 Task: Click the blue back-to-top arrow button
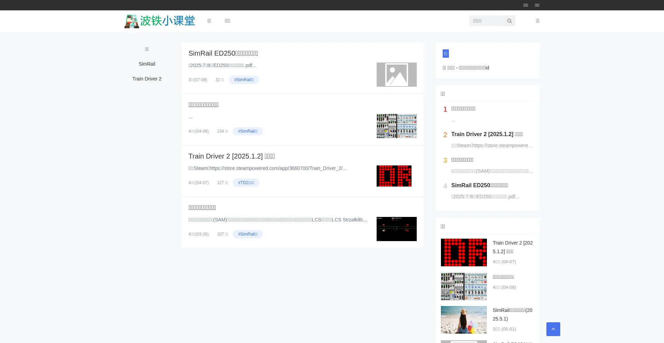(x=553, y=329)
